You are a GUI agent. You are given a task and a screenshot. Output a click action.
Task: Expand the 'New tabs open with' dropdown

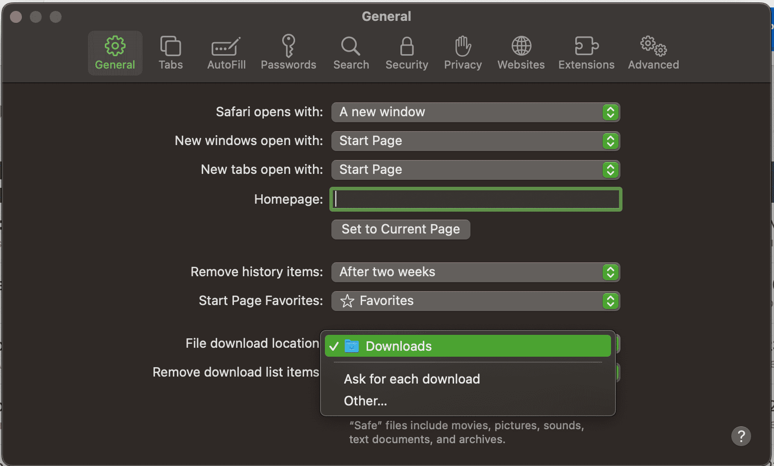(x=475, y=170)
